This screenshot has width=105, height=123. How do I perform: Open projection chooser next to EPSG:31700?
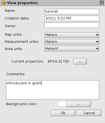tap(80, 62)
